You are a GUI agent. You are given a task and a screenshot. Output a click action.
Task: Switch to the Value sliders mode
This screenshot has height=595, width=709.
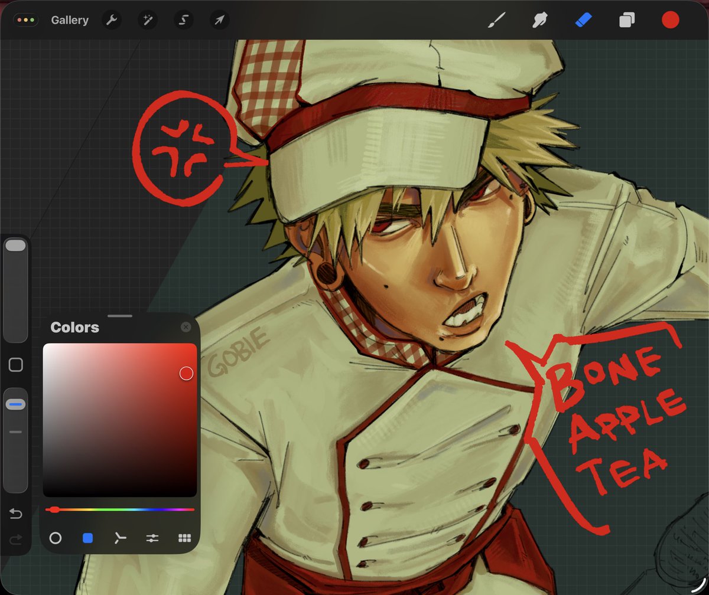tap(152, 538)
